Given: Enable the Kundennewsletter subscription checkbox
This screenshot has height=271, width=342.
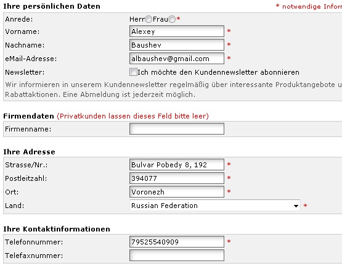Looking at the screenshot, I should (x=133, y=72).
